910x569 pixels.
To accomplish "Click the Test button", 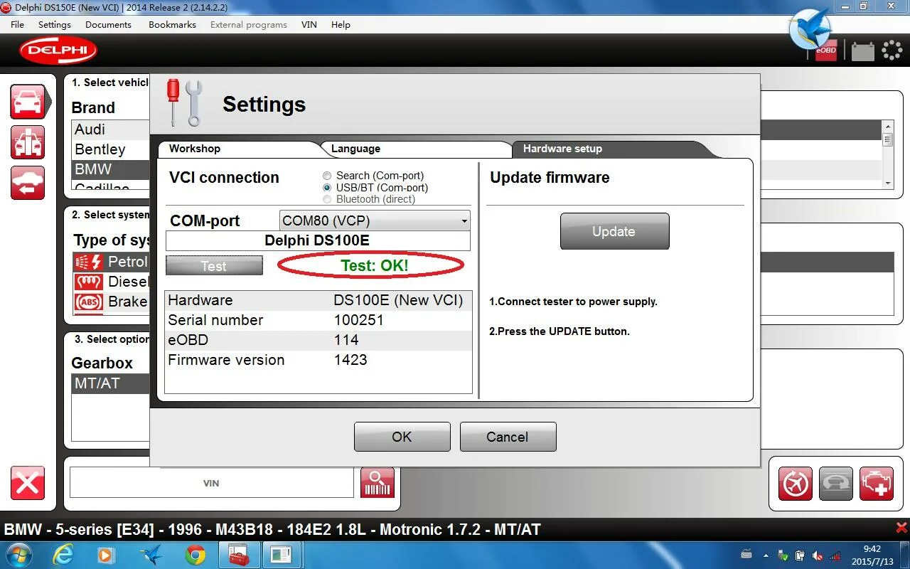I will coord(214,266).
